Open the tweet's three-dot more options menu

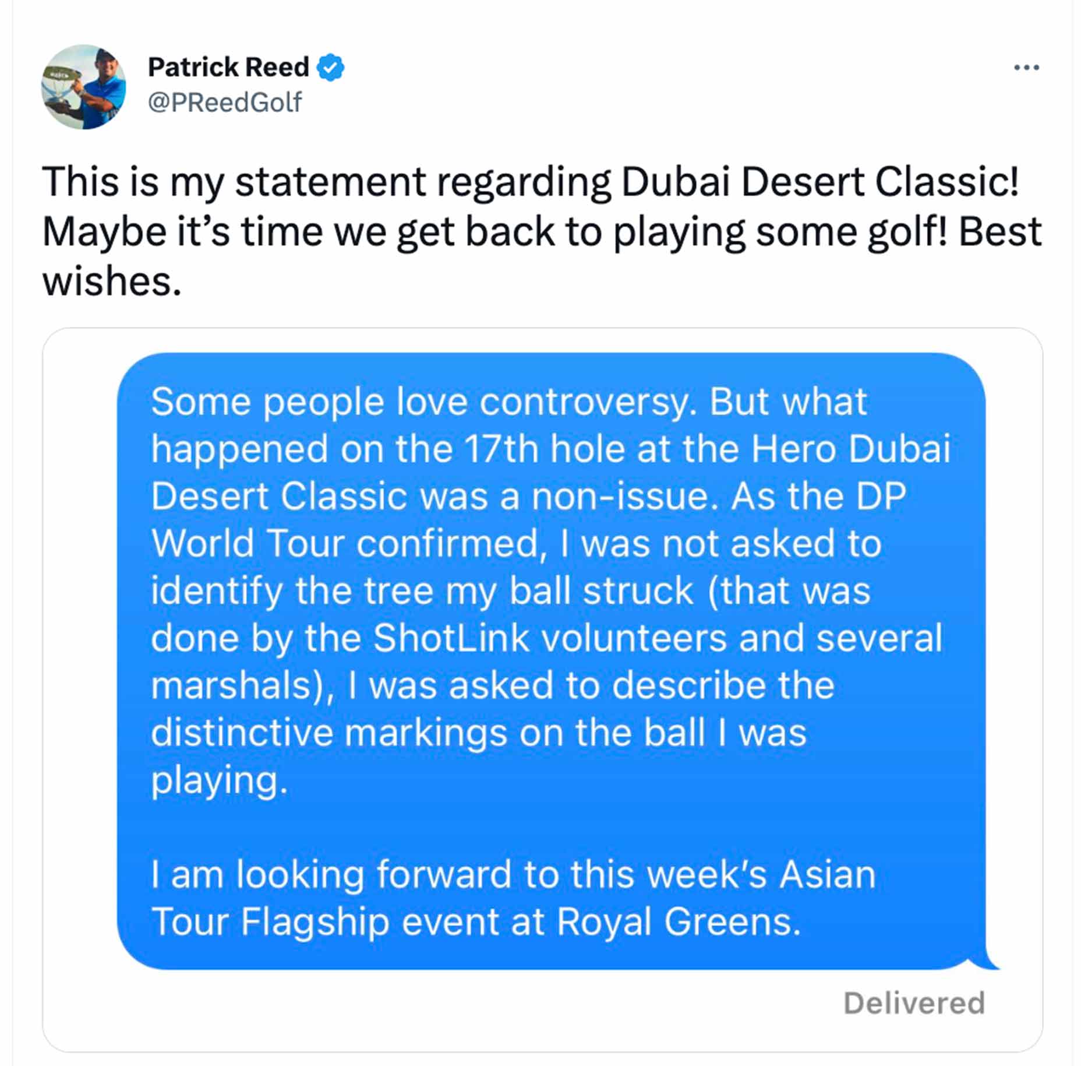click(x=1026, y=68)
